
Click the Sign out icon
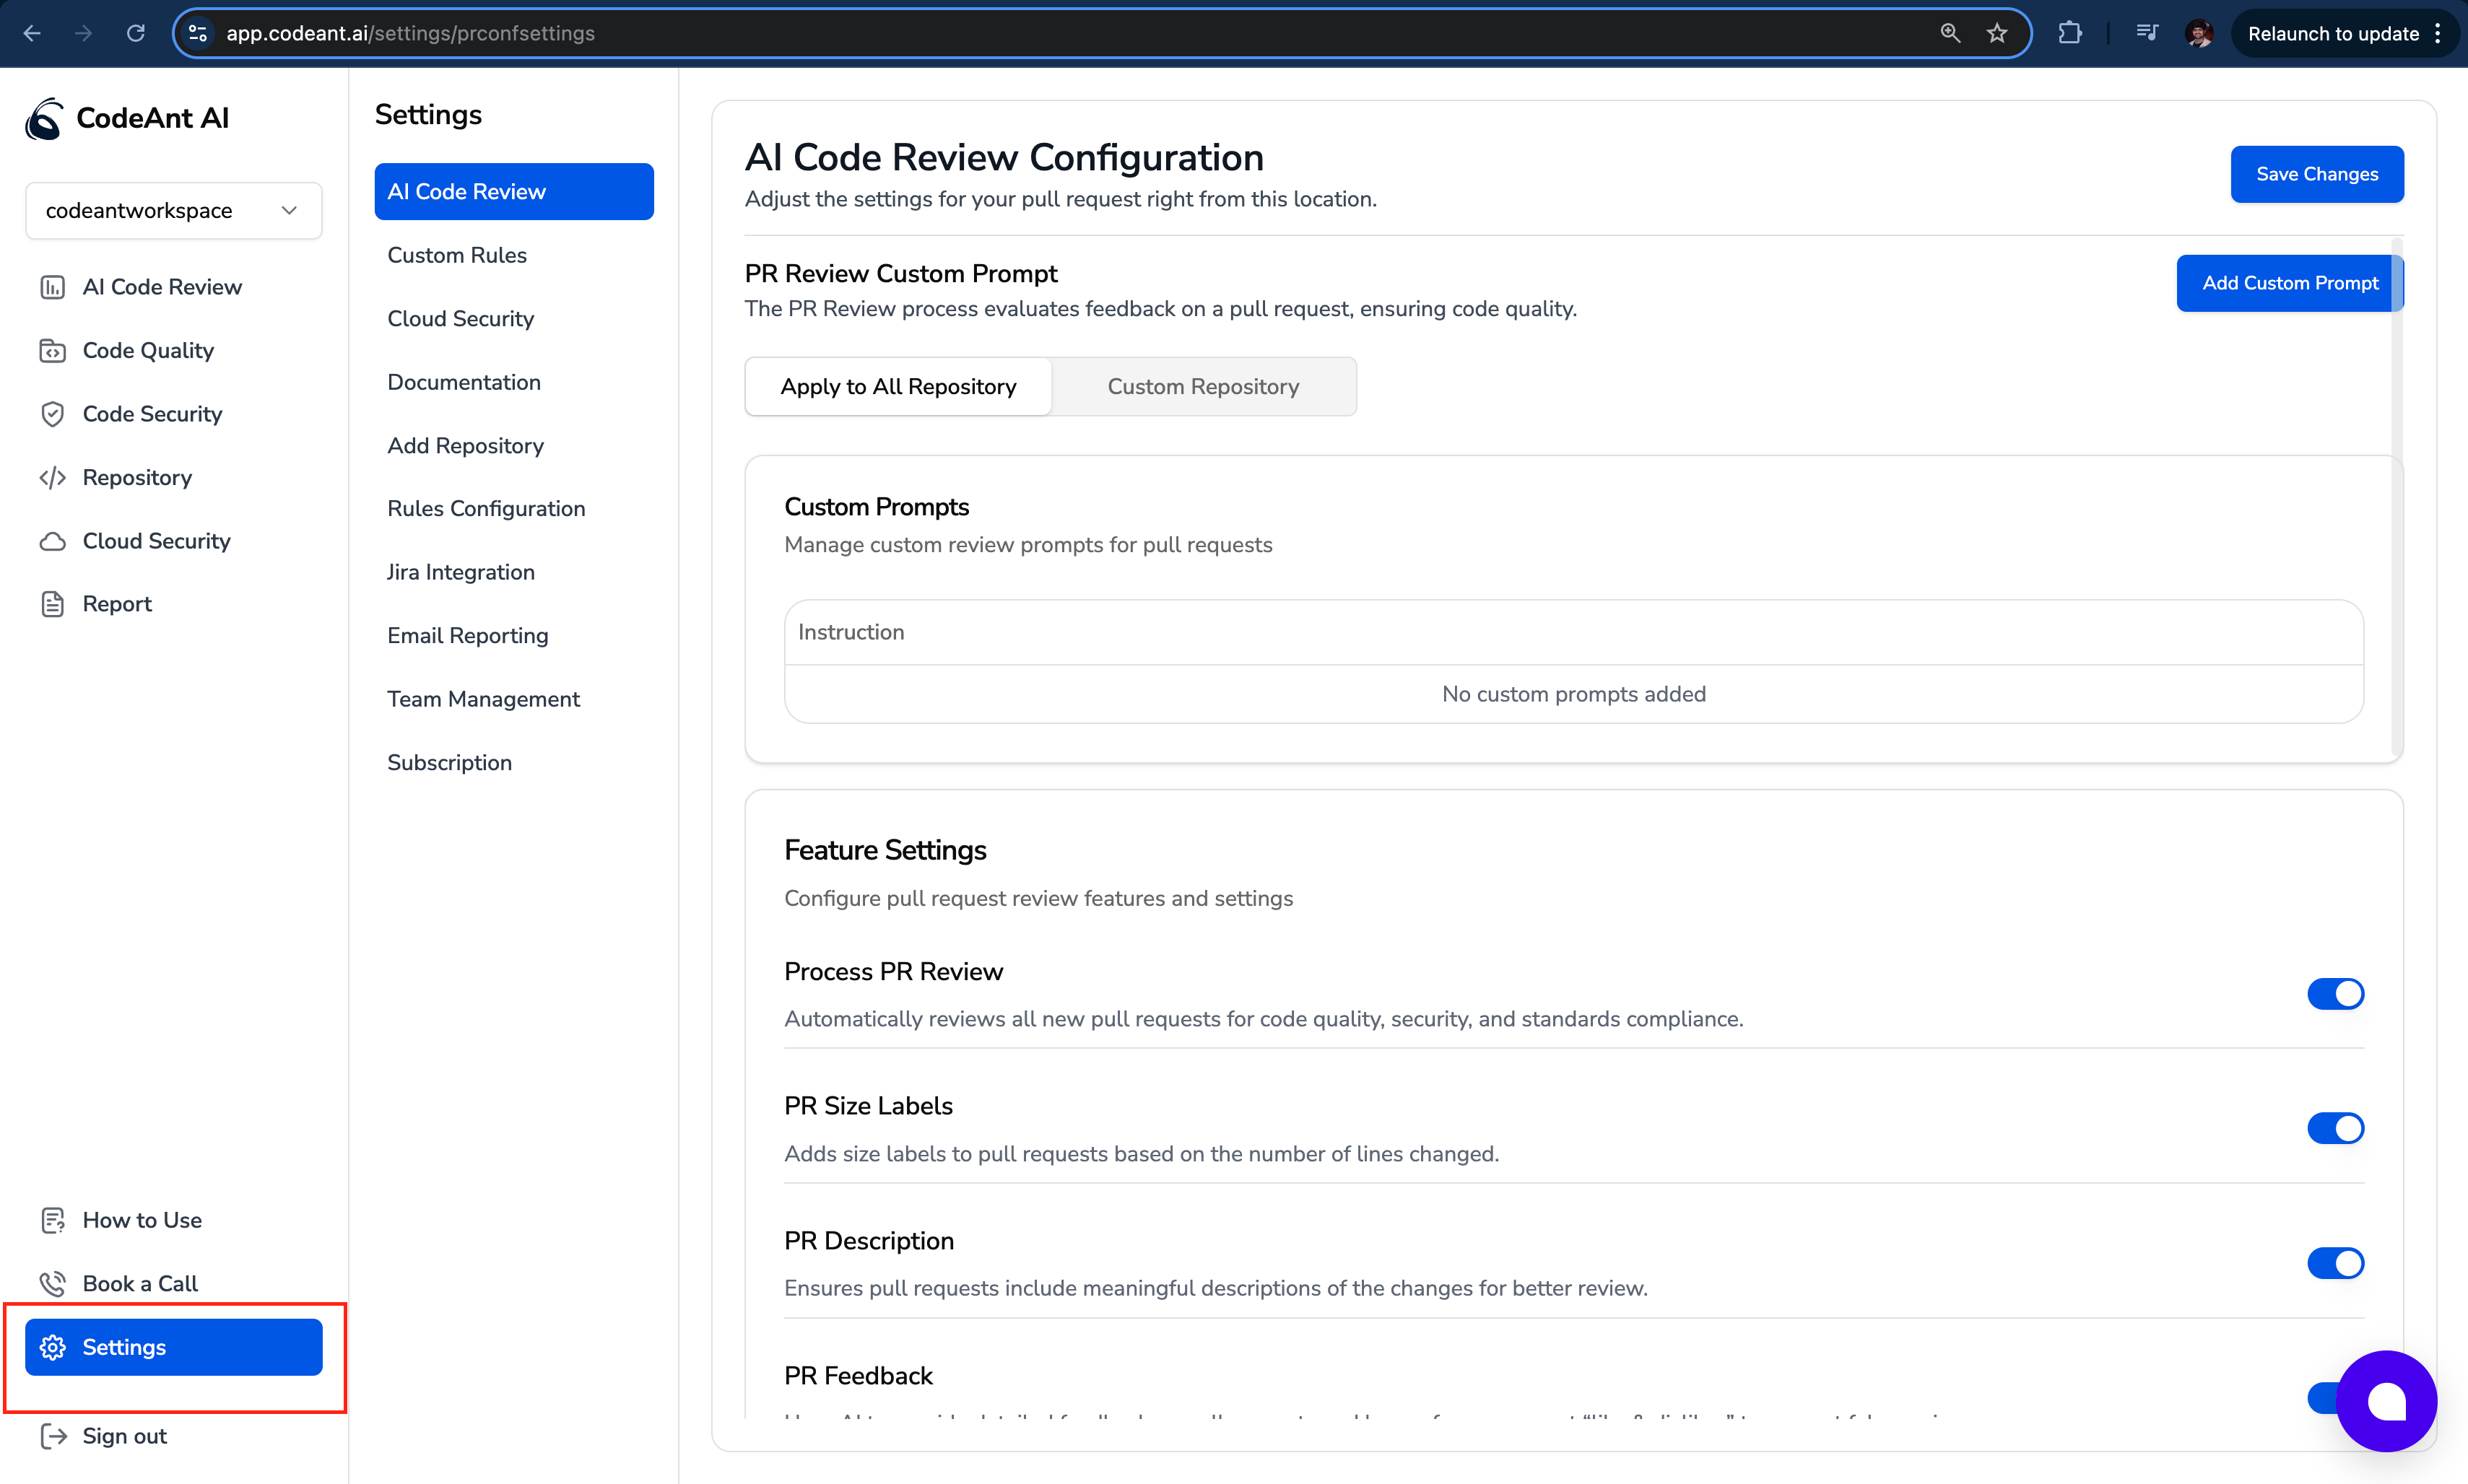coord(52,1436)
